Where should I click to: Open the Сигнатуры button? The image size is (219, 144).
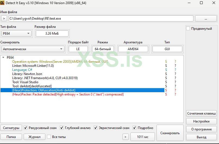(x=11, y=128)
